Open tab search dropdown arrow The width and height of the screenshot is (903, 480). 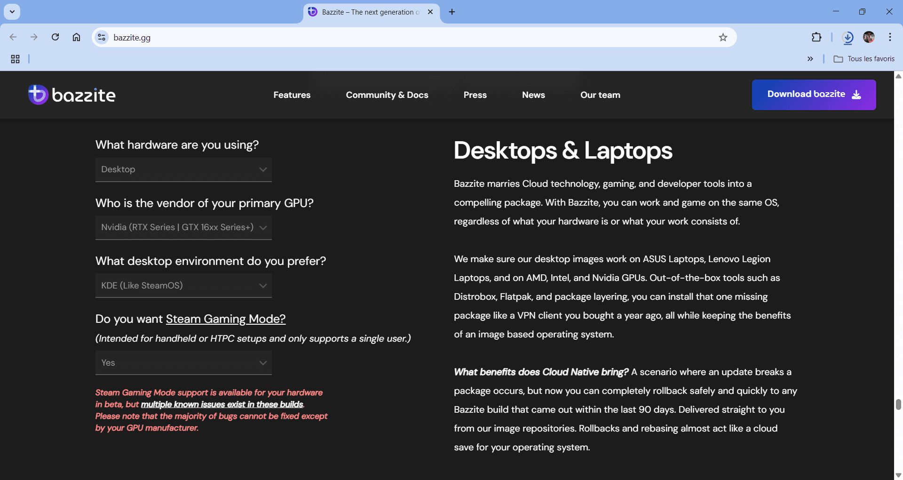click(12, 12)
